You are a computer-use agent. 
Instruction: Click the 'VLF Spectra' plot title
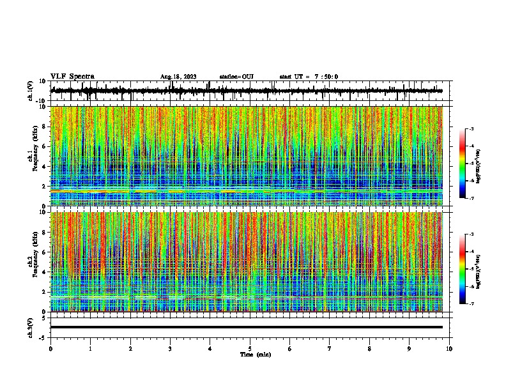[72, 77]
